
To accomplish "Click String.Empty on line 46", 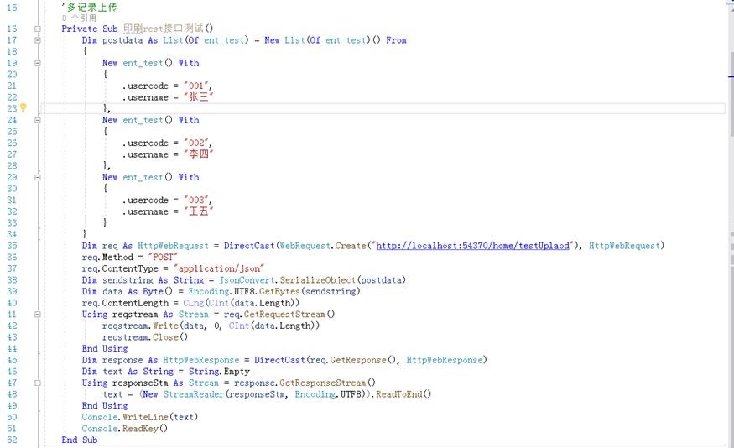I will pyautogui.click(x=219, y=371).
